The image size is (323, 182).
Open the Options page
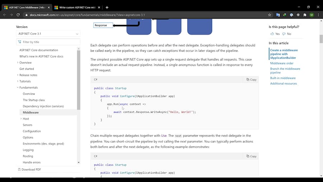click(x=28, y=137)
